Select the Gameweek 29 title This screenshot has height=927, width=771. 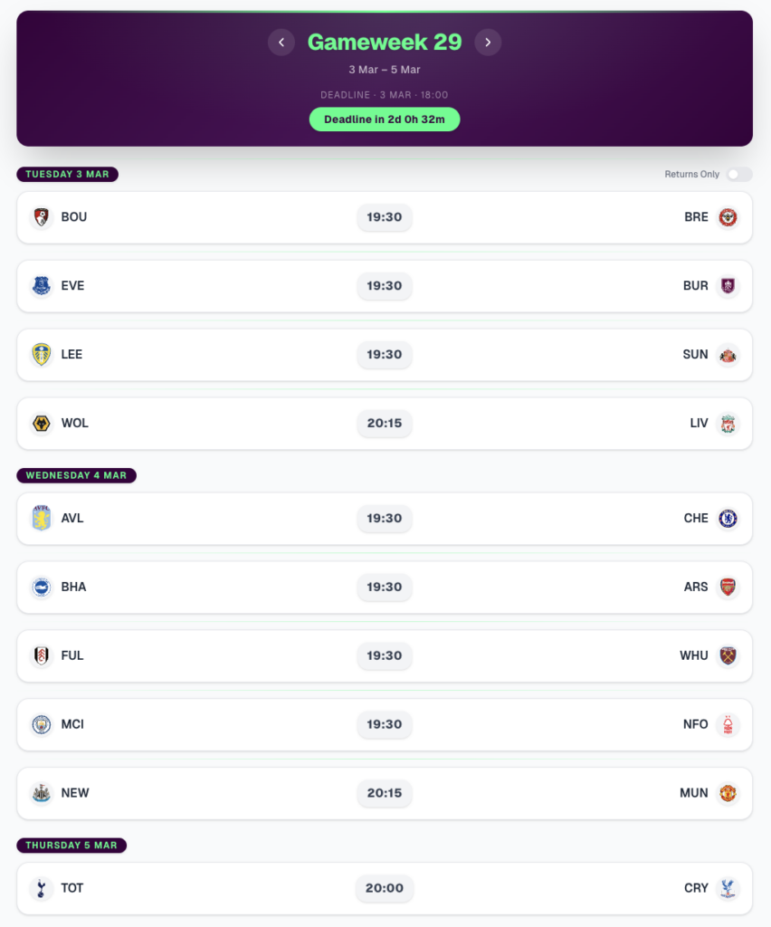click(385, 42)
